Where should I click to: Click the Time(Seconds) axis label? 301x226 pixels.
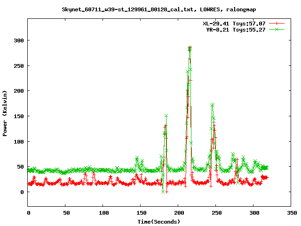tap(159, 222)
